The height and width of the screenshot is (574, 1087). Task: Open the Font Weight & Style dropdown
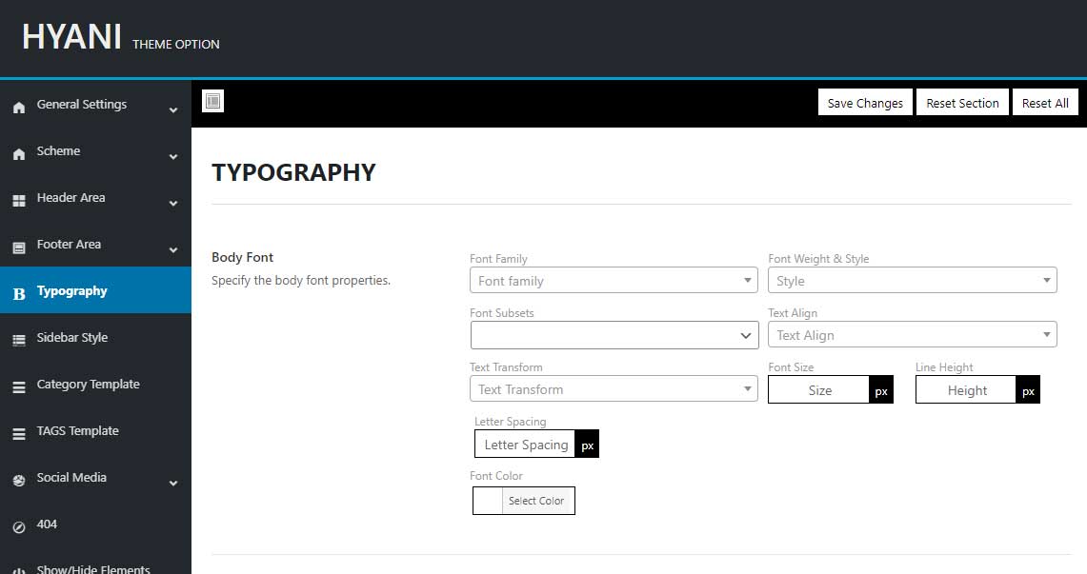913,281
